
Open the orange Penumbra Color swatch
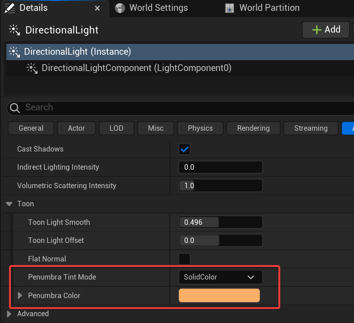point(219,295)
